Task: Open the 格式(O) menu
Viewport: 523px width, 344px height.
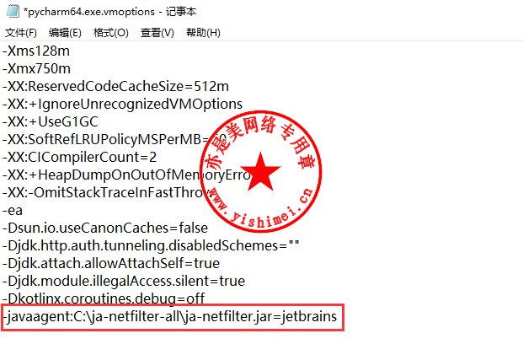Action: pos(110,33)
